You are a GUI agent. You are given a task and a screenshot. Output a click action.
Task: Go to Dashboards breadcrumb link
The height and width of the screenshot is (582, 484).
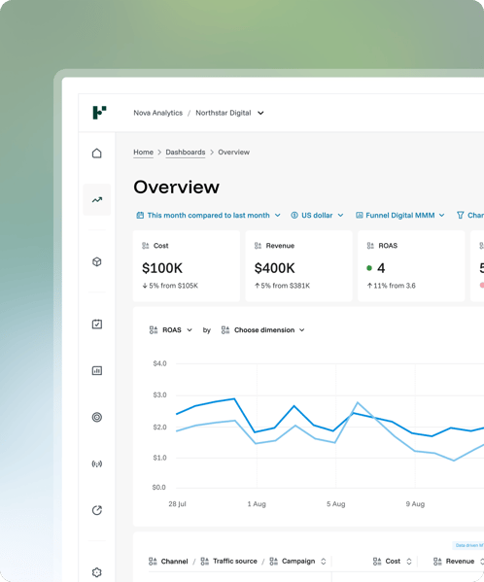186,153
